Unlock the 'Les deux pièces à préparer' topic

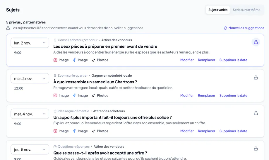click(x=256, y=42)
